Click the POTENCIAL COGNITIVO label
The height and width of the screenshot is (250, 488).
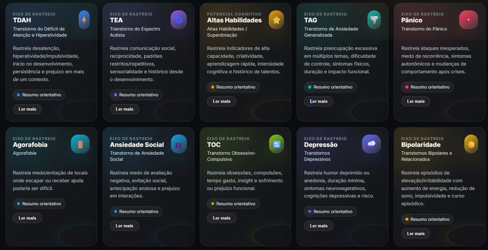pyautogui.click(x=234, y=14)
